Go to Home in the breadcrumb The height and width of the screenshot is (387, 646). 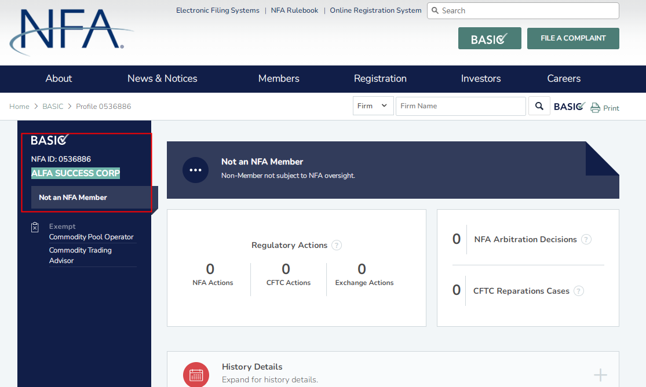19,107
